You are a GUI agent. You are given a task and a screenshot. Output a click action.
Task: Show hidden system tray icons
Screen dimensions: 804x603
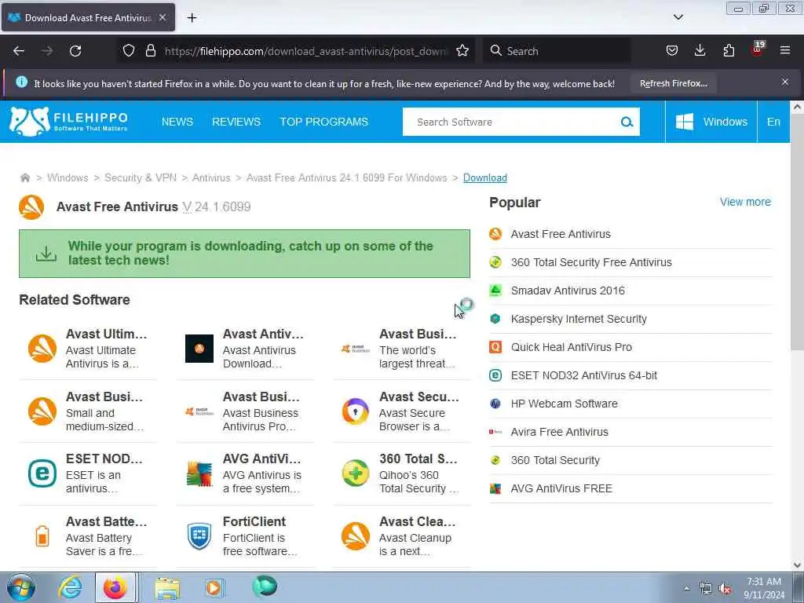[x=686, y=588]
